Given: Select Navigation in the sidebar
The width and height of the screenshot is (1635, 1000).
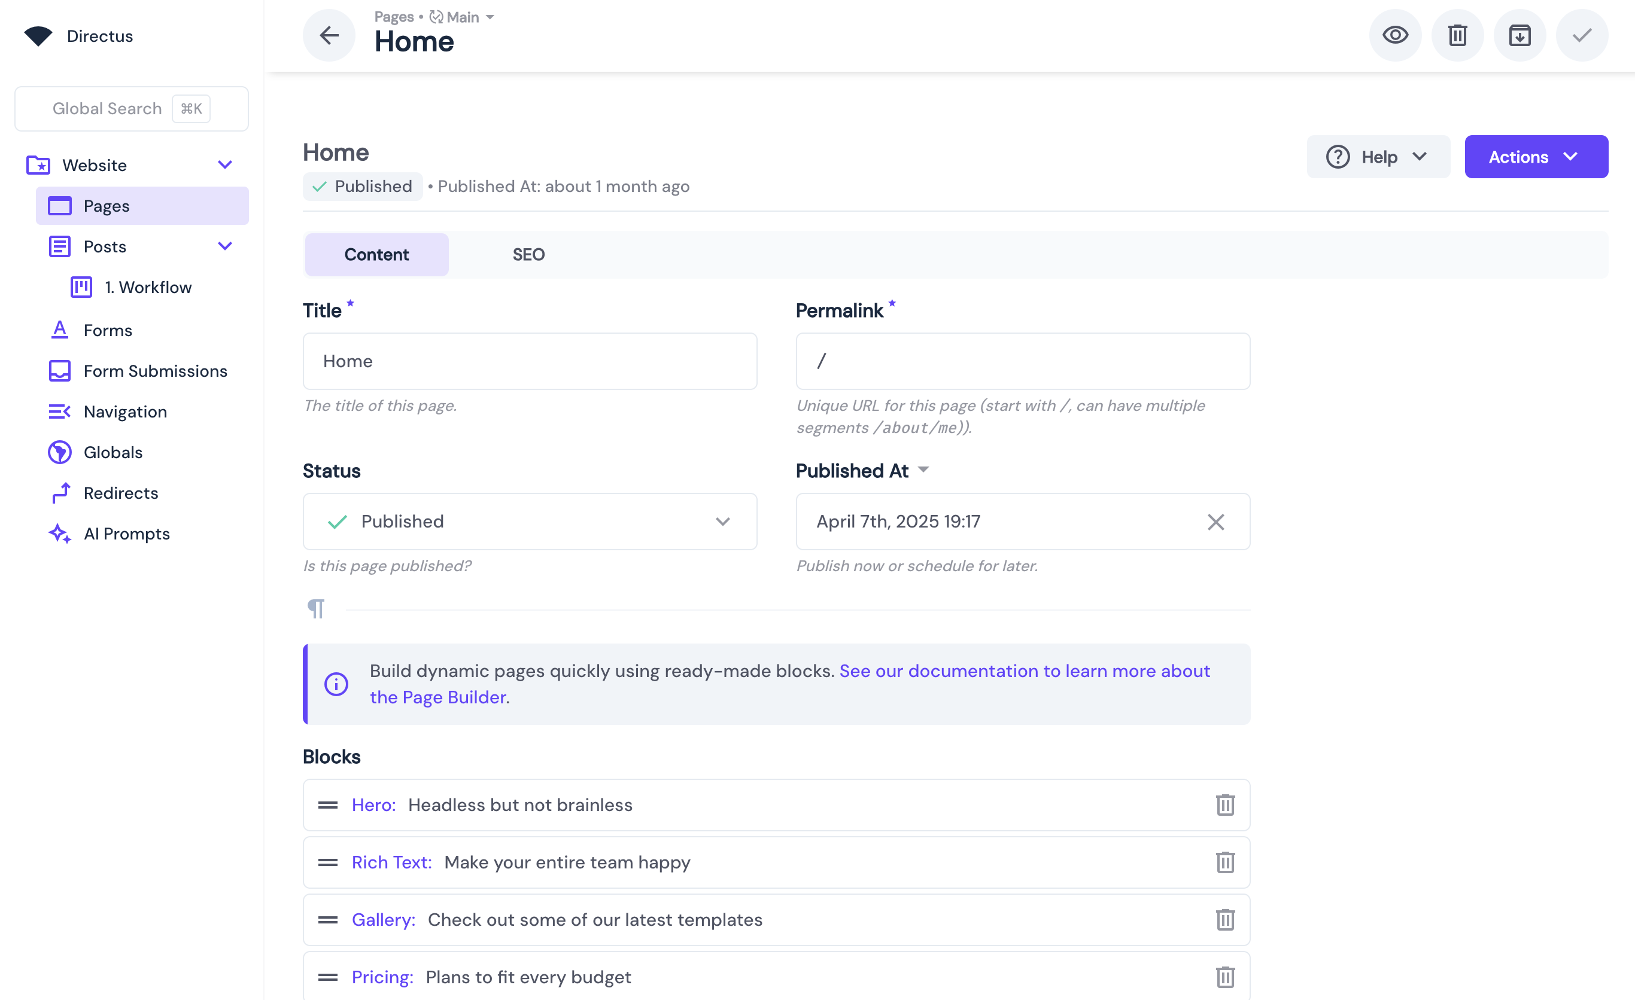Looking at the screenshot, I should point(126,412).
